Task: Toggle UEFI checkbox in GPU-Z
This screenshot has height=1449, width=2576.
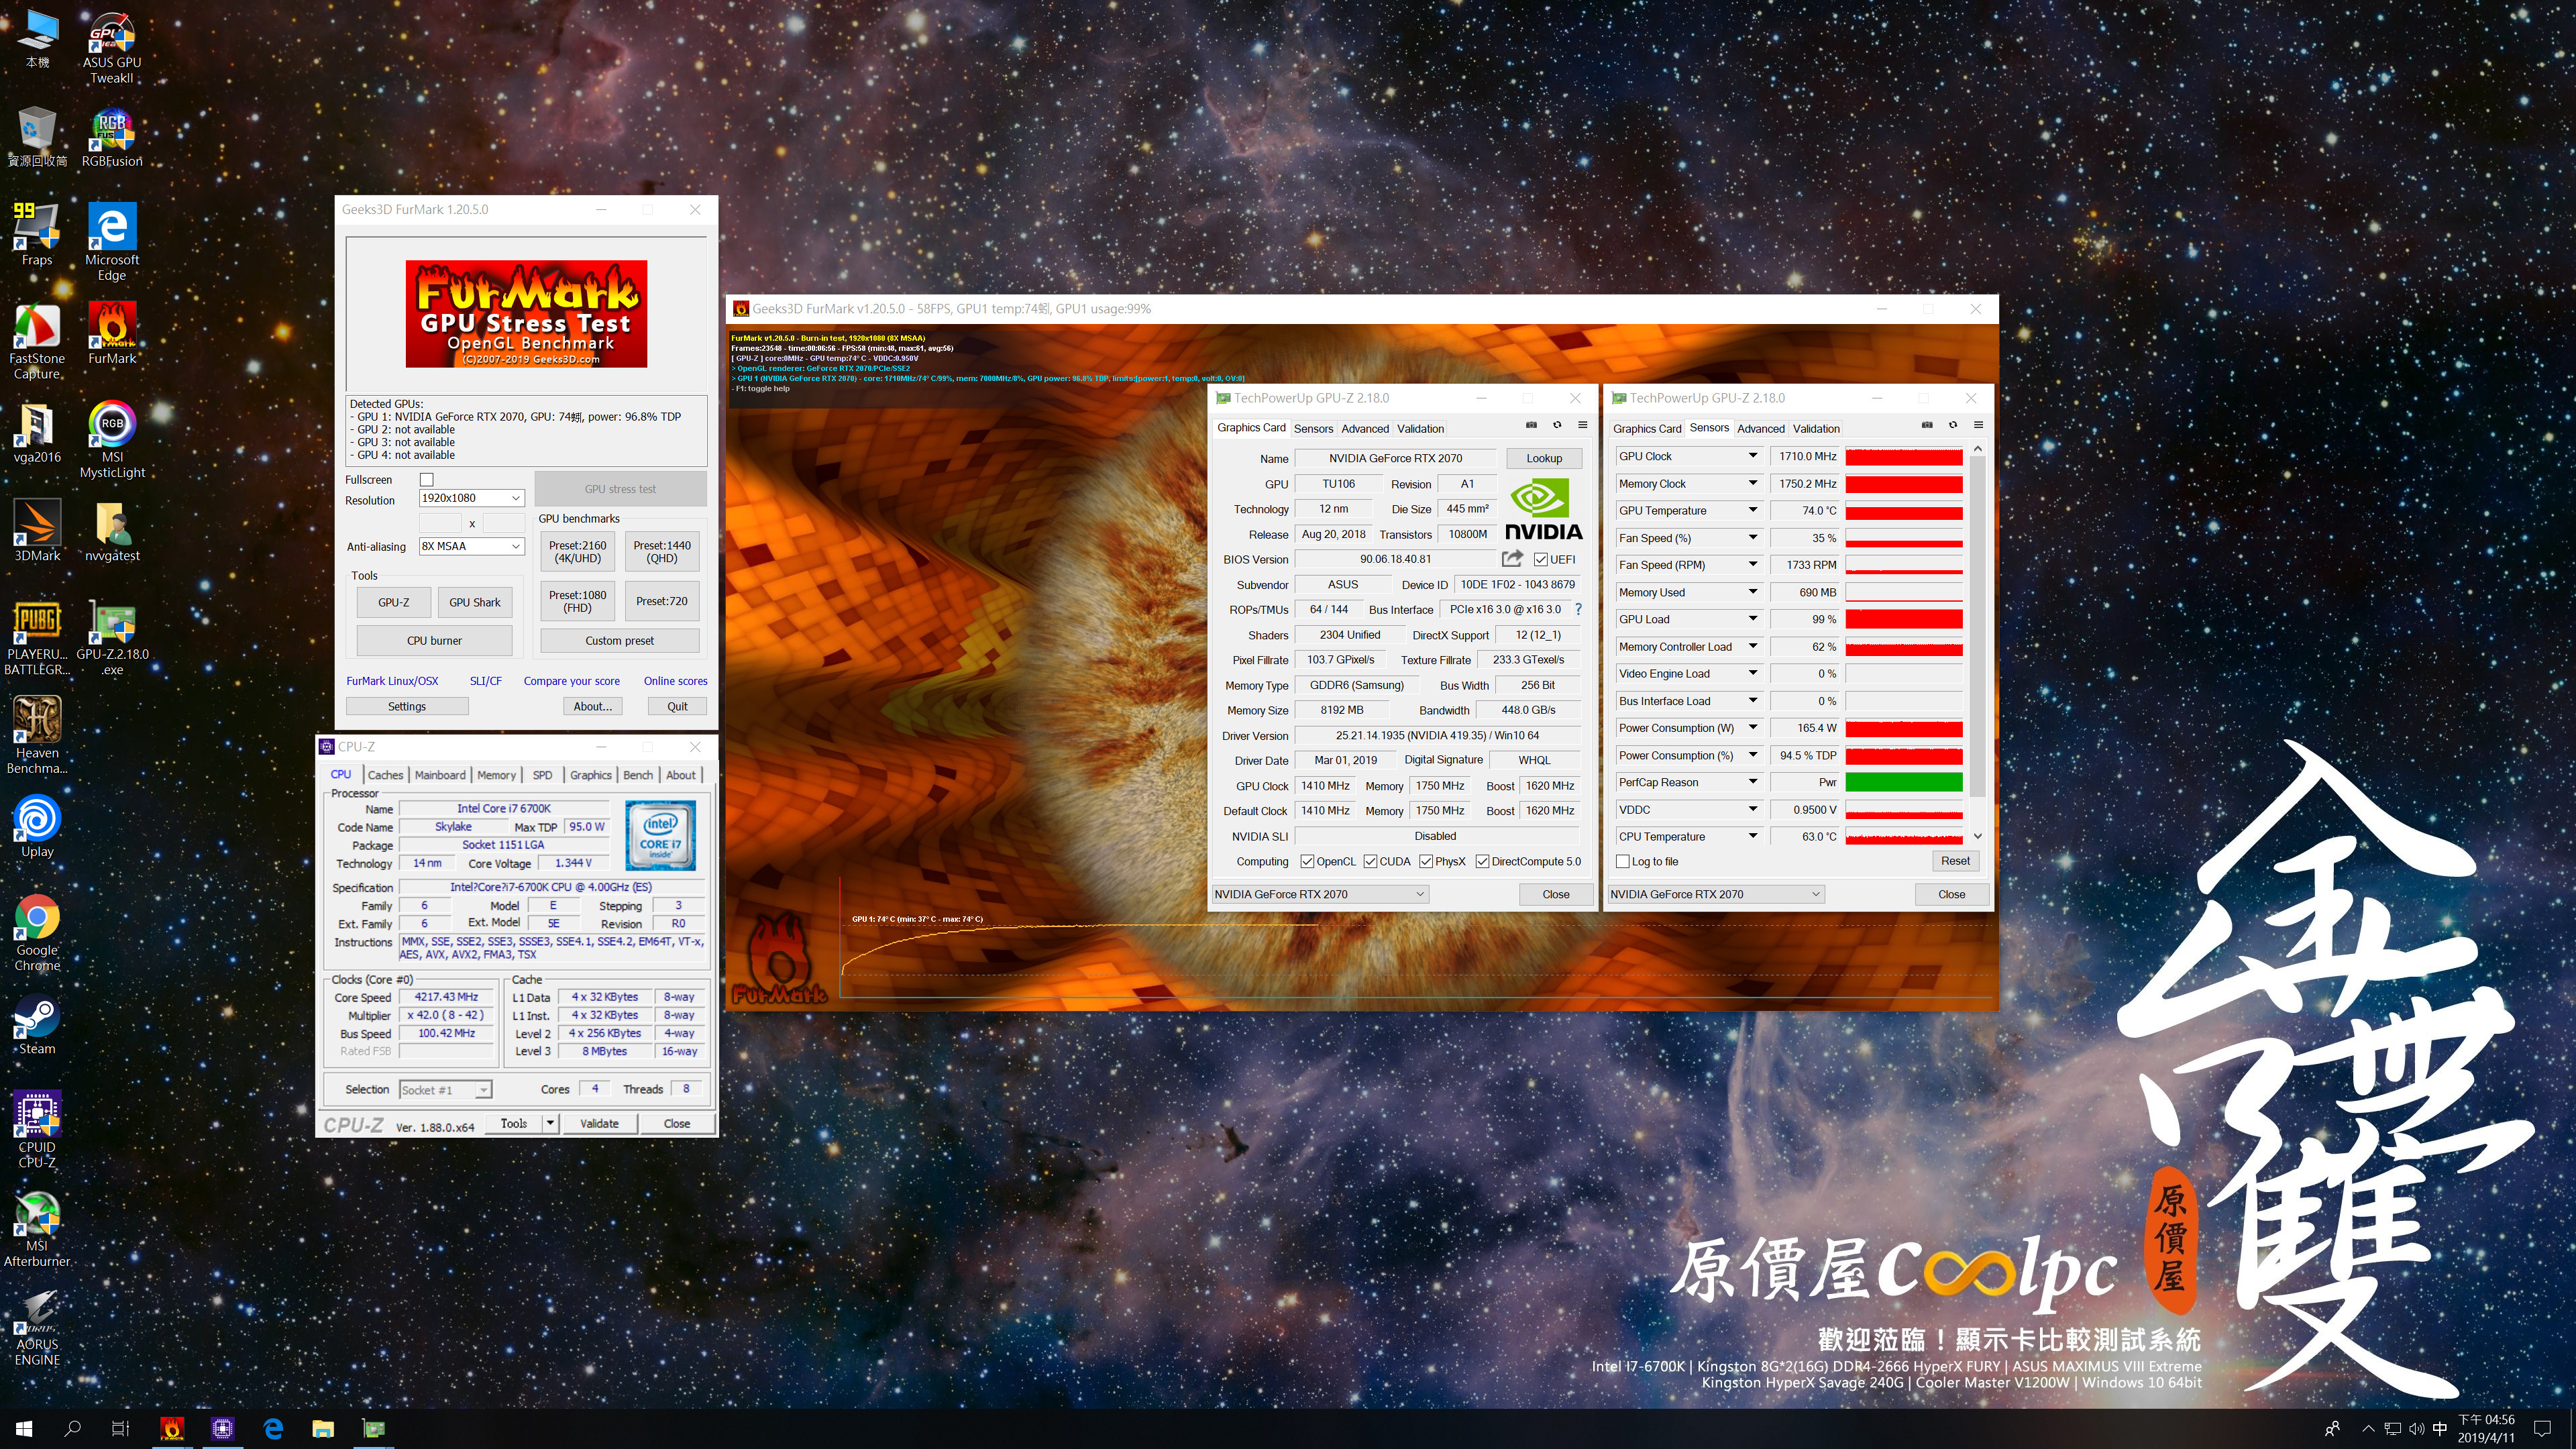Action: pyautogui.click(x=1541, y=560)
